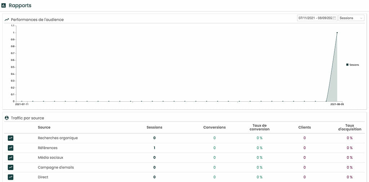The image size is (369, 182).
Task: Click the 2021-08-09 axis label
Action: pyautogui.click(x=337, y=104)
